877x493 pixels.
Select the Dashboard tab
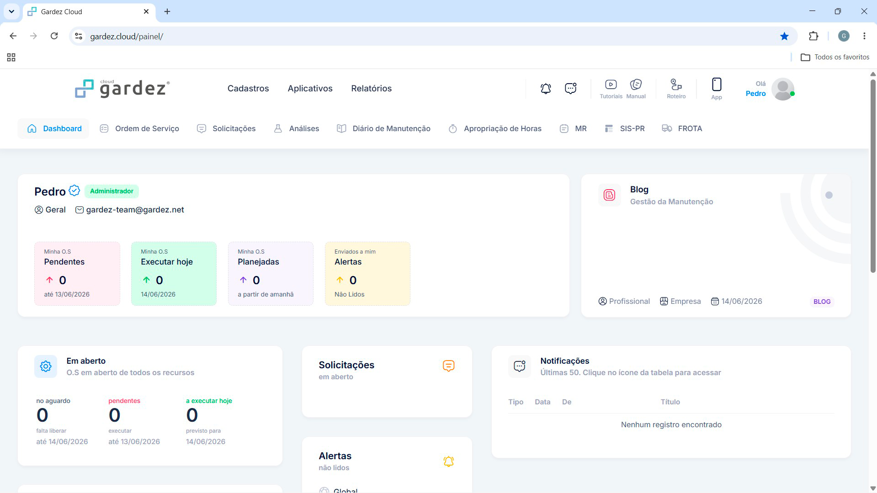pos(54,129)
